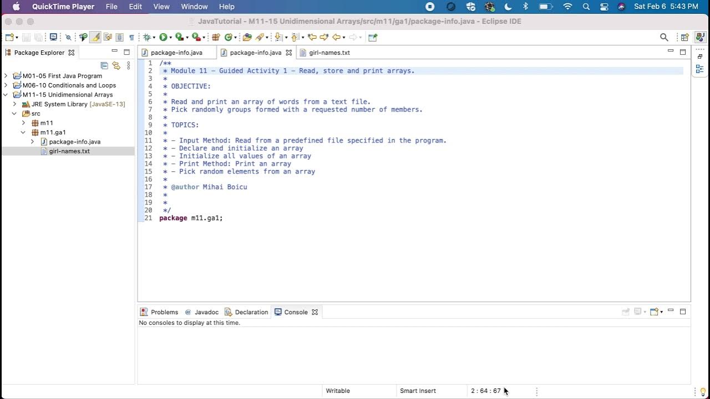Click the Search flashlight toolbar icon
This screenshot has height=399, width=710.
[x=259, y=37]
